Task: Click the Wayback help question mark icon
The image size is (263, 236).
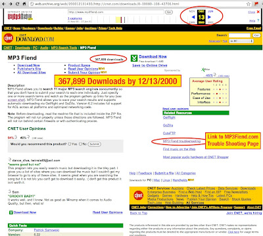Action: pos(258,20)
